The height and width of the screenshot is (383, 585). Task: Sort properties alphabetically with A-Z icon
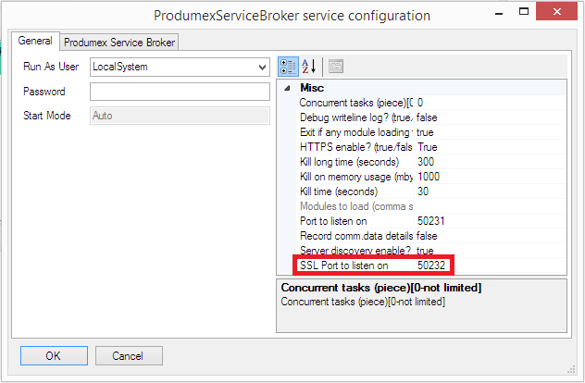309,67
